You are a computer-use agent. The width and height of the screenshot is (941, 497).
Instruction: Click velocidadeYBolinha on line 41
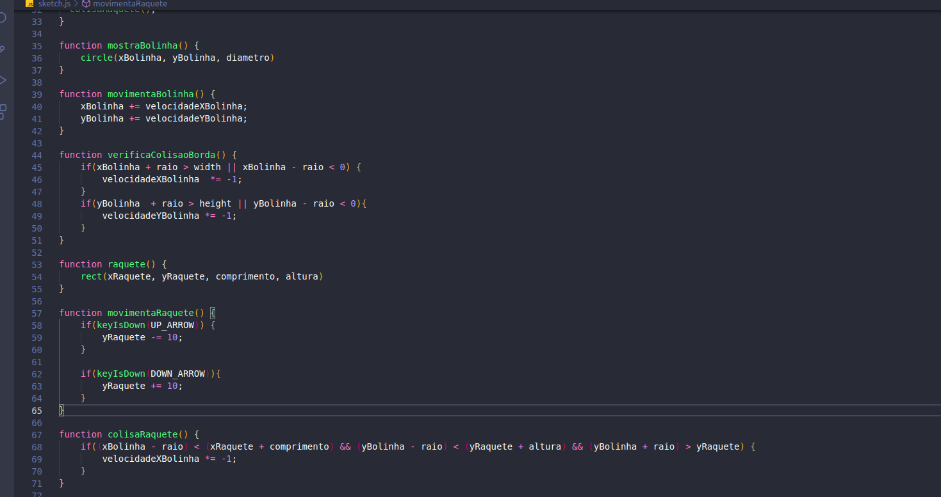(193, 118)
